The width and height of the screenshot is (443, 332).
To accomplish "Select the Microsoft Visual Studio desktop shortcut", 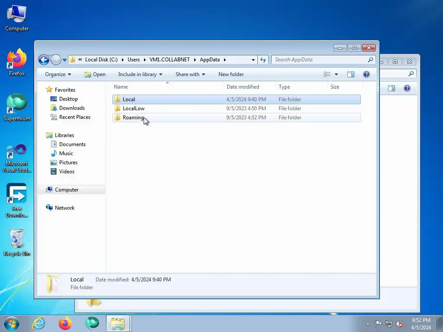I will point(17,158).
